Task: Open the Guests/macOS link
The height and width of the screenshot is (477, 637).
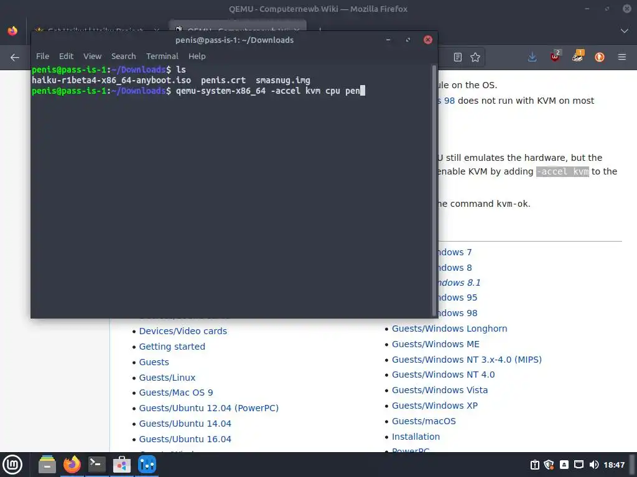Action: 424,421
